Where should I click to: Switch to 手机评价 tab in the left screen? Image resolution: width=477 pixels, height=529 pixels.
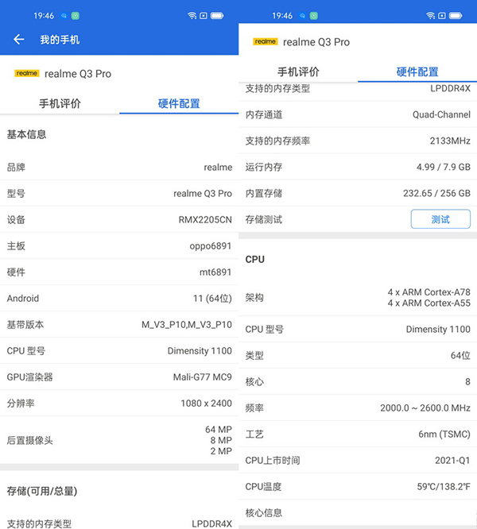[x=60, y=103]
